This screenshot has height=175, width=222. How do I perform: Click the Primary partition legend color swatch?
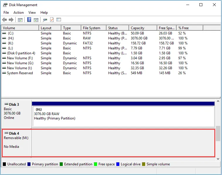pos(29,164)
